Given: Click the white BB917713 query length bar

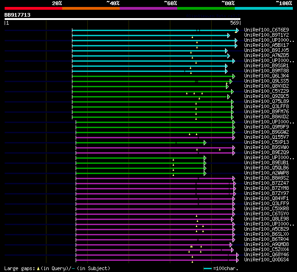Looking at the screenshot, I should [x=123, y=19].
